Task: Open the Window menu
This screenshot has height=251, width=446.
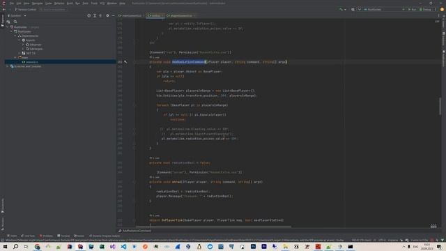Action: point(111,3)
